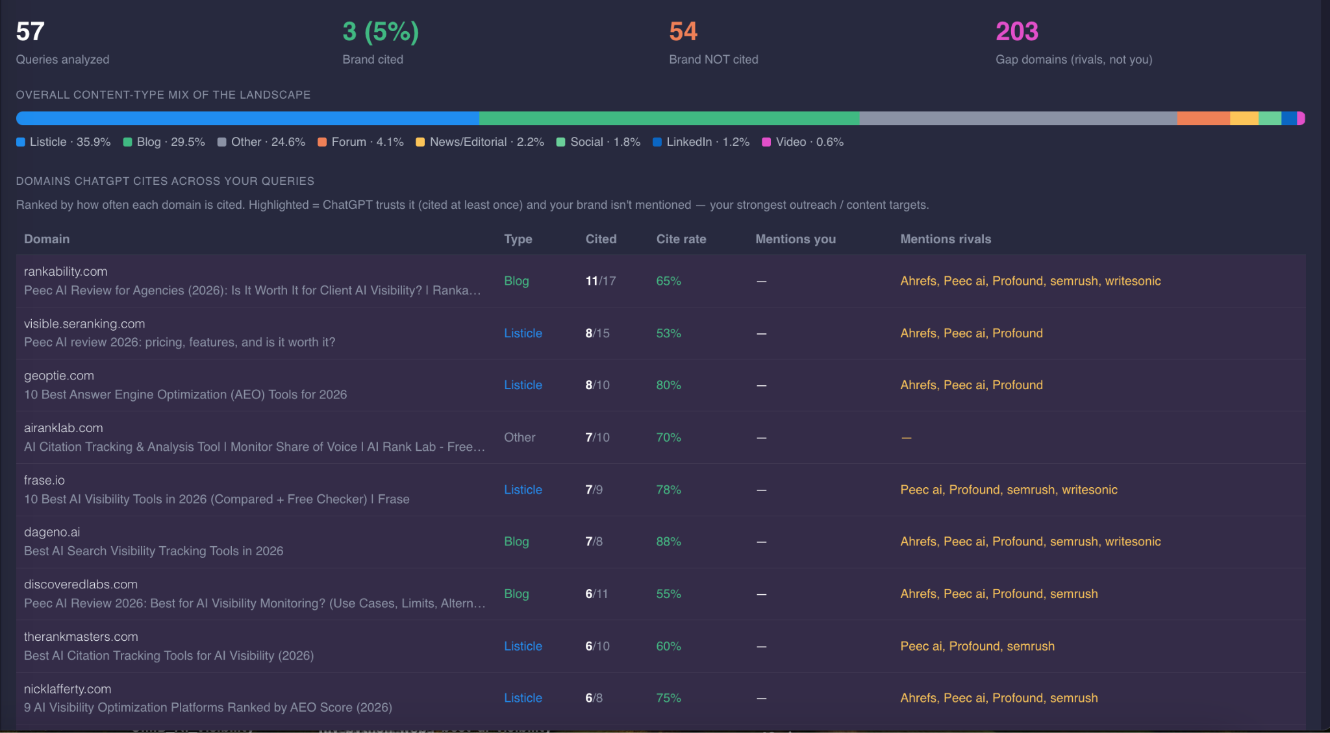Screen dimensions: 1330x733
Task: Click the Listicle type for frase.io
Action: click(523, 490)
